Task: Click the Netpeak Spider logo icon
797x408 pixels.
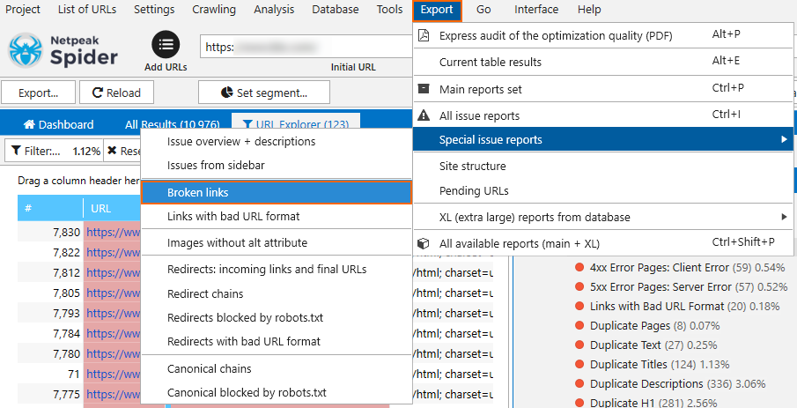Action: point(26,50)
